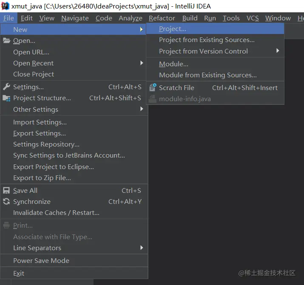Open the Run menu
Image resolution: width=304 pixels, height=285 pixels.
(210, 18)
